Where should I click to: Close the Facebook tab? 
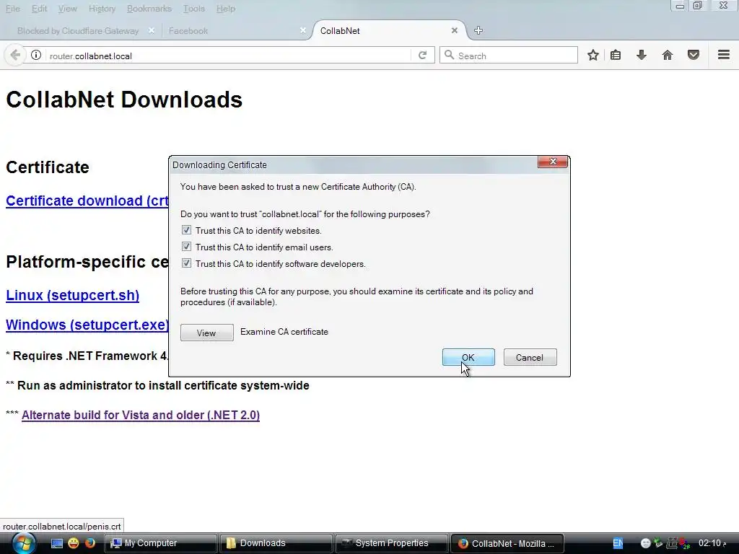(303, 30)
